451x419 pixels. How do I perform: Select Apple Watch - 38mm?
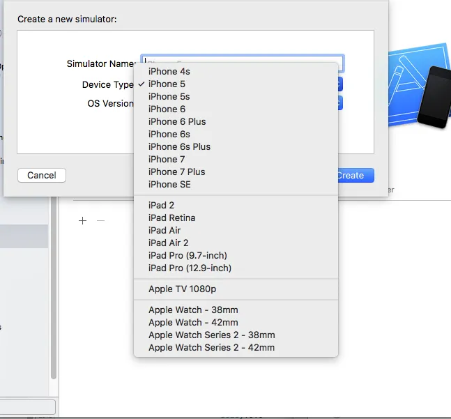236,310
